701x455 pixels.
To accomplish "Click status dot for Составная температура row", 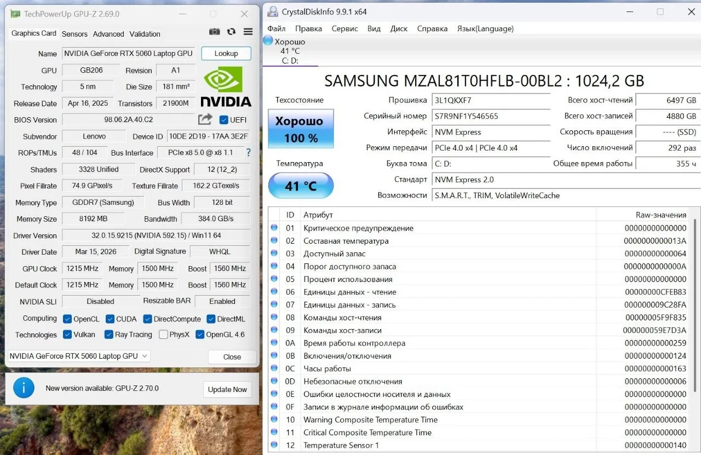I will (x=274, y=240).
